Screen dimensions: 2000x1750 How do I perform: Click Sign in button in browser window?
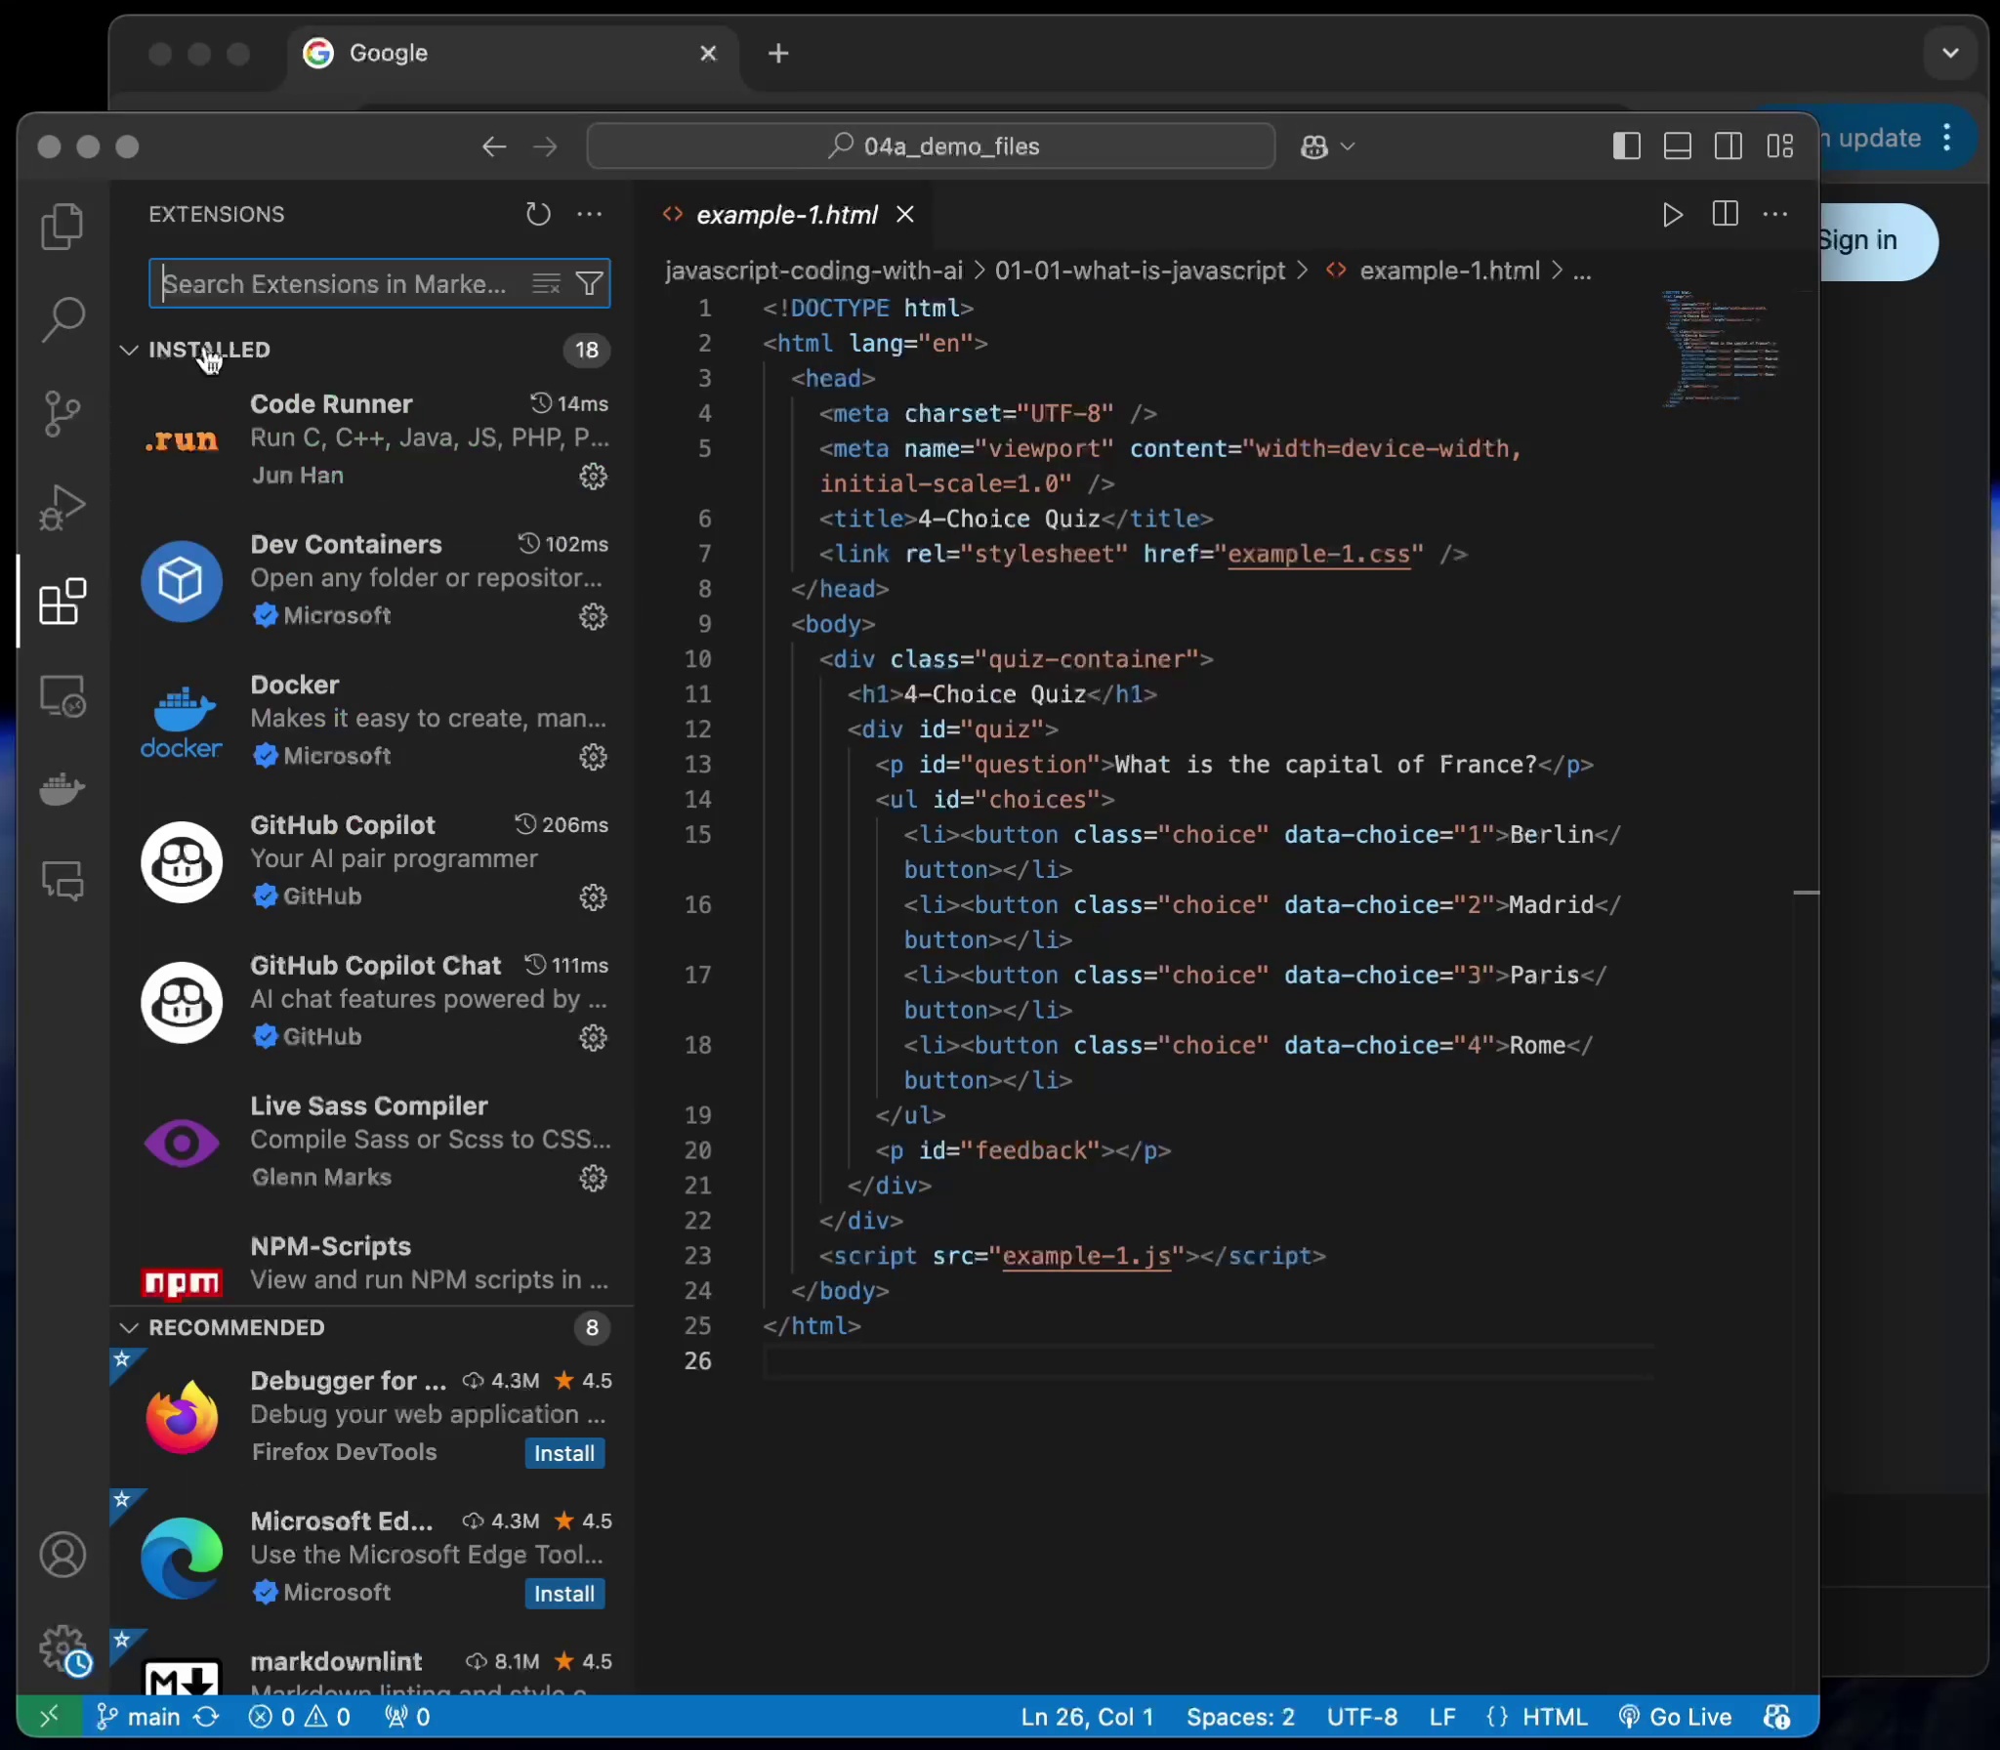point(1878,241)
